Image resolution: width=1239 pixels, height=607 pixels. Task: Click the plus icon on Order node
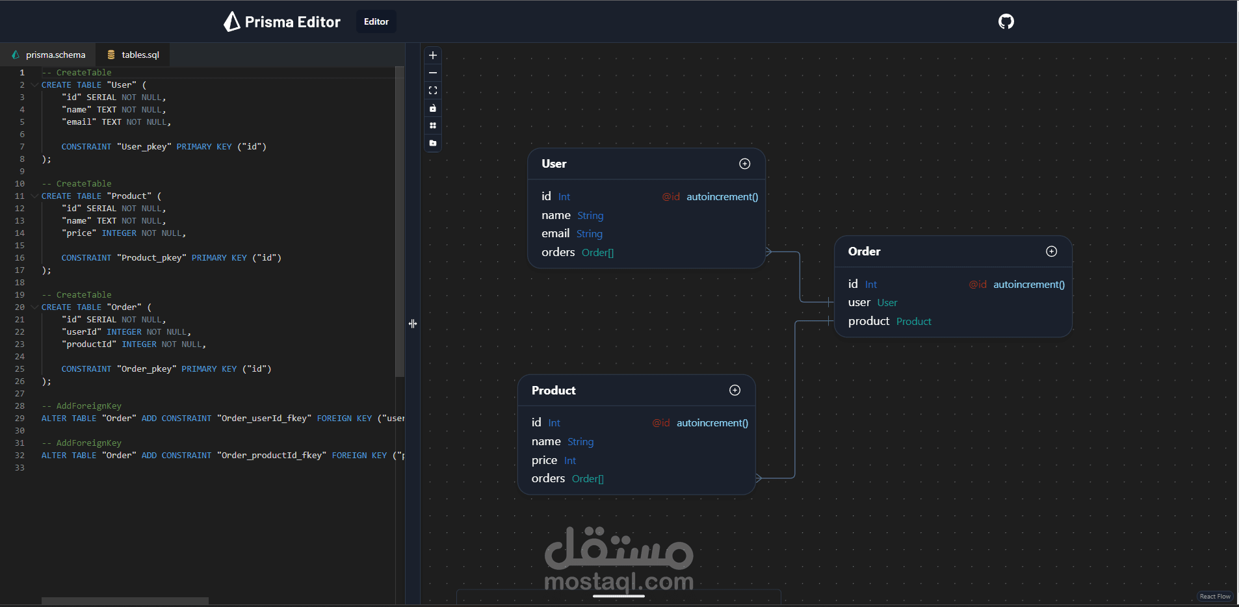point(1052,252)
